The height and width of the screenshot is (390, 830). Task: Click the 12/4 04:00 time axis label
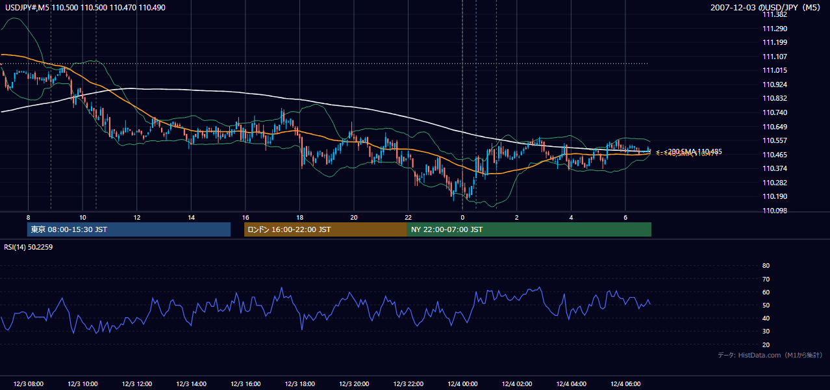point(572,383)
